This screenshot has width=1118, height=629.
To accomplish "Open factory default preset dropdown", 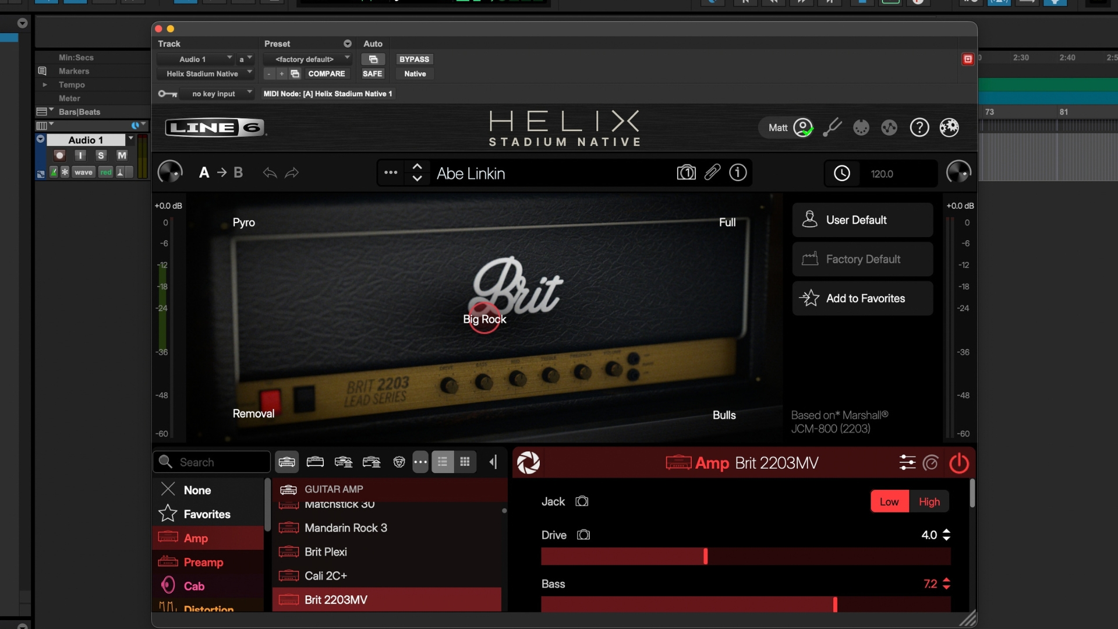I will 307,59.
